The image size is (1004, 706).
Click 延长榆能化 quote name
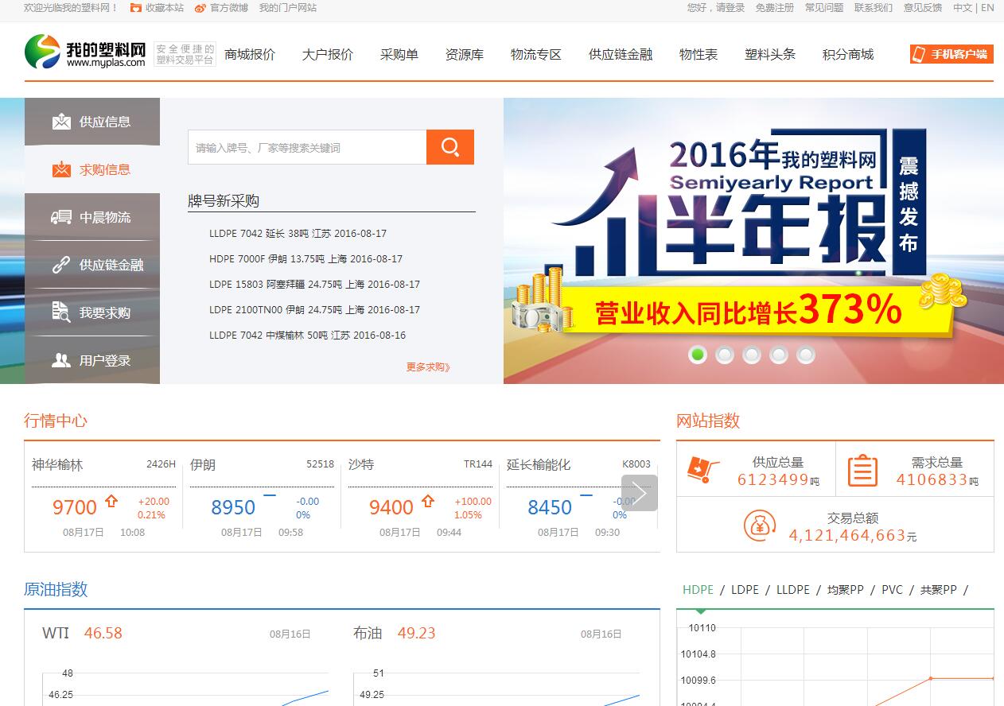pos(539,464)
